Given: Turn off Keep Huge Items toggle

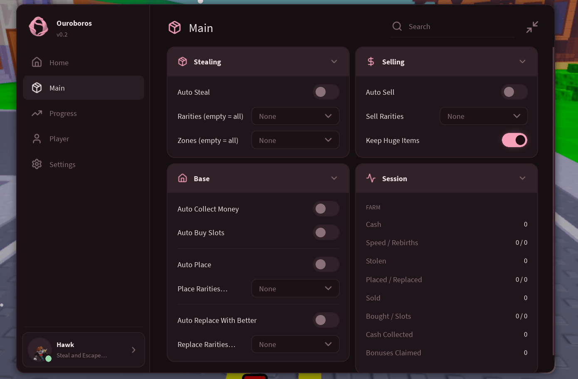Looking at the screenshot, I should tap(514, 140).
